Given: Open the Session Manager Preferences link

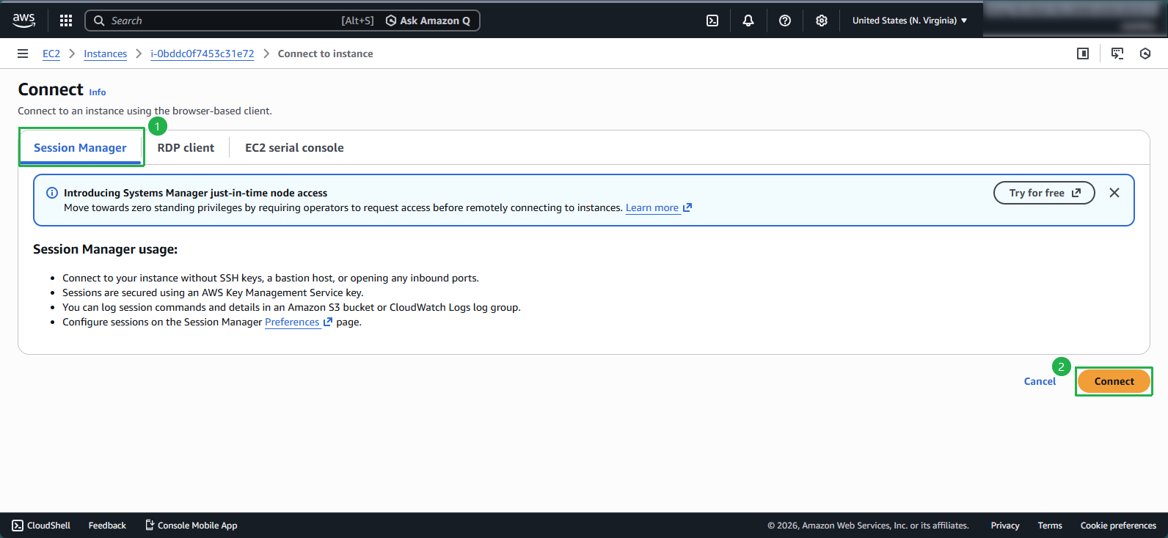Looking at the screenshot, I should point(293,322).
